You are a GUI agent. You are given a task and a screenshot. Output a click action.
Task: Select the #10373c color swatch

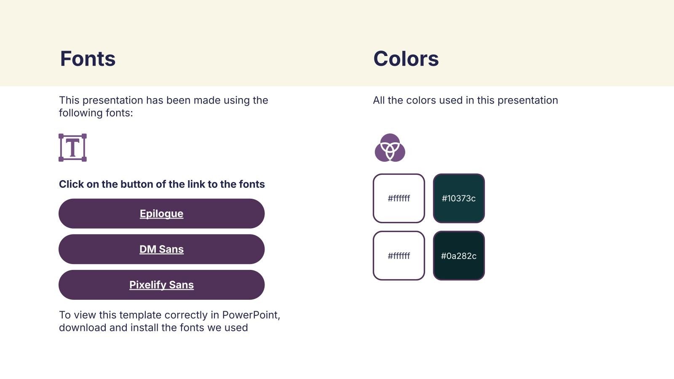459,198
